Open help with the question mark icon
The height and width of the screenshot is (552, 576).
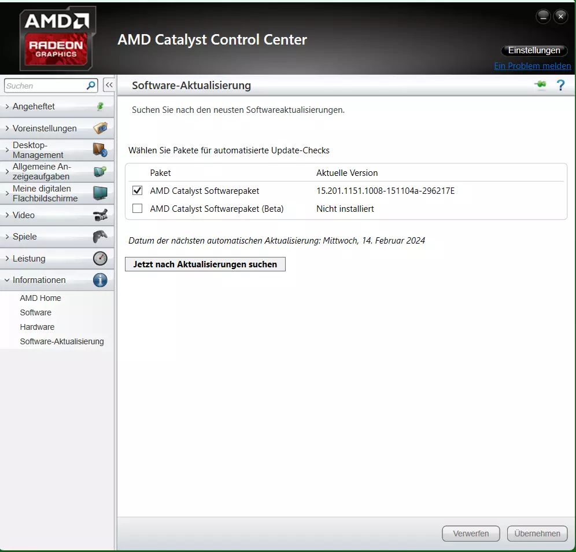[x=560, y=85]
